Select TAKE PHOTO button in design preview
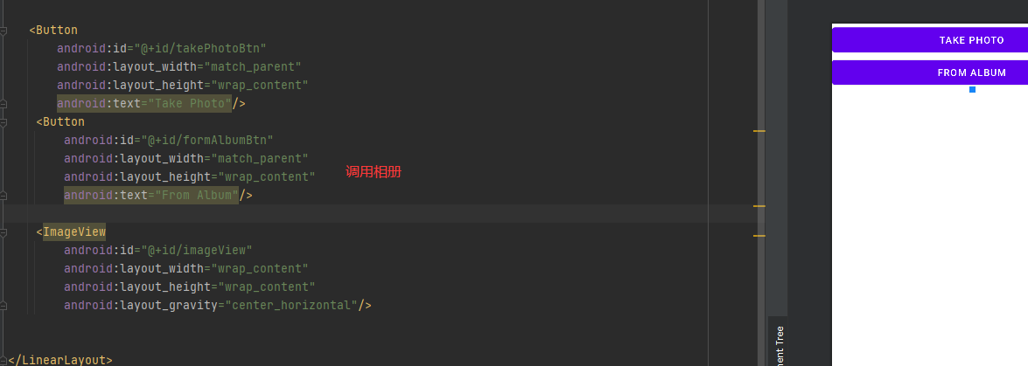1028x366 pixels. tap(930, 40)
